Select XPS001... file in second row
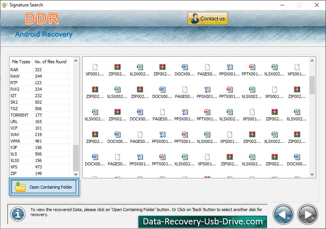The image size is (326, 229). click(x=274, y=93)
